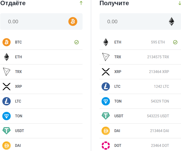The image size is (181, 151).
Task: Toggle the green checkmark next to BTC
Action: (77, 42)
